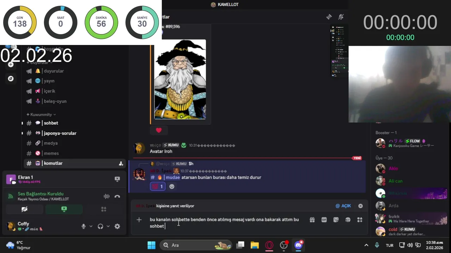Mute microphone next to Coffy
Image resolution: width=451 pixels, height=253 pixels.
point(84,226)
